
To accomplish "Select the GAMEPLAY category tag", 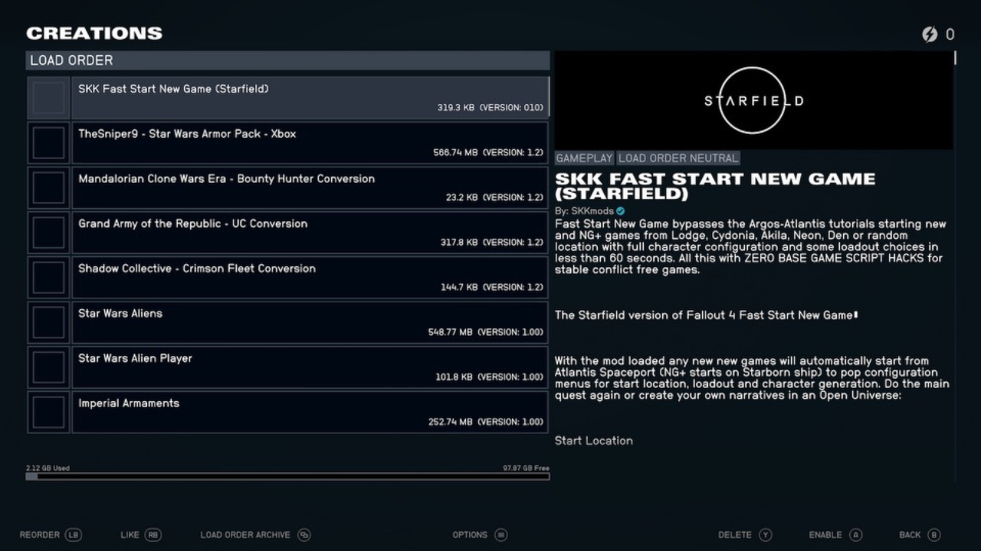I will (584, 158).
